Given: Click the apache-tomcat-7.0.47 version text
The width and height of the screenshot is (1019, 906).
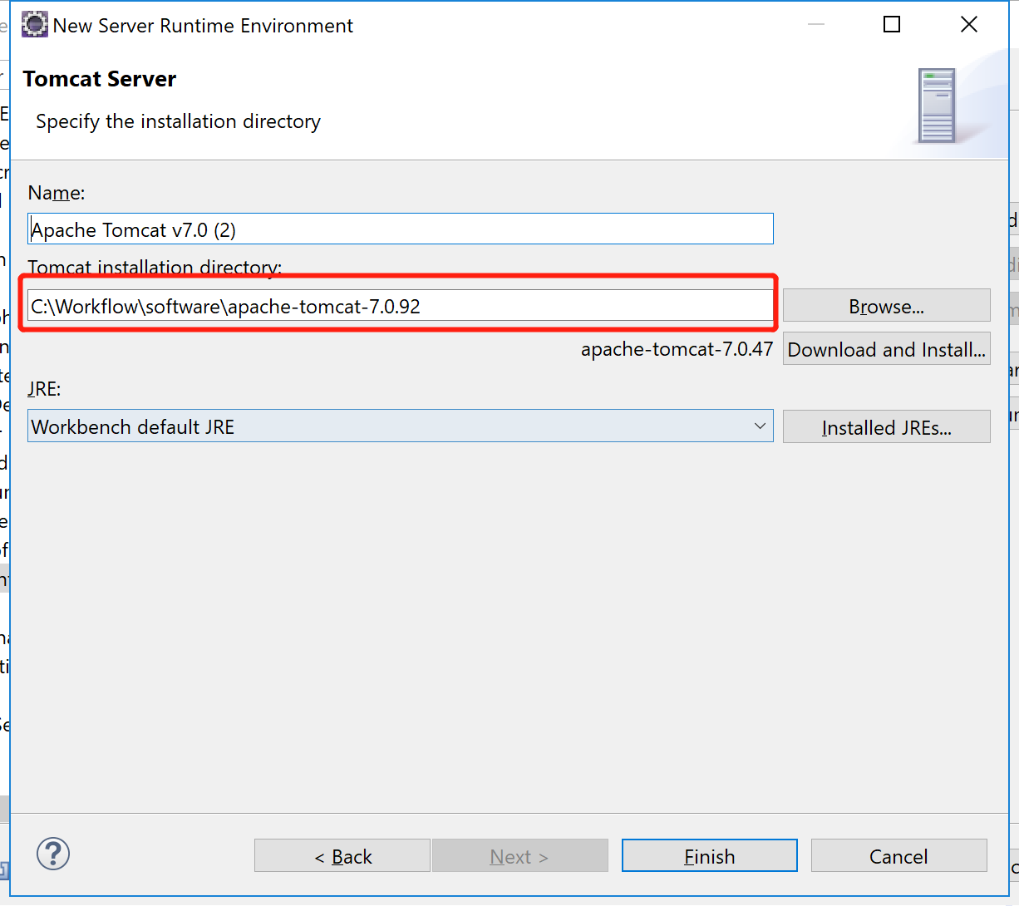Looking at the screenshot, I should 677,350.
